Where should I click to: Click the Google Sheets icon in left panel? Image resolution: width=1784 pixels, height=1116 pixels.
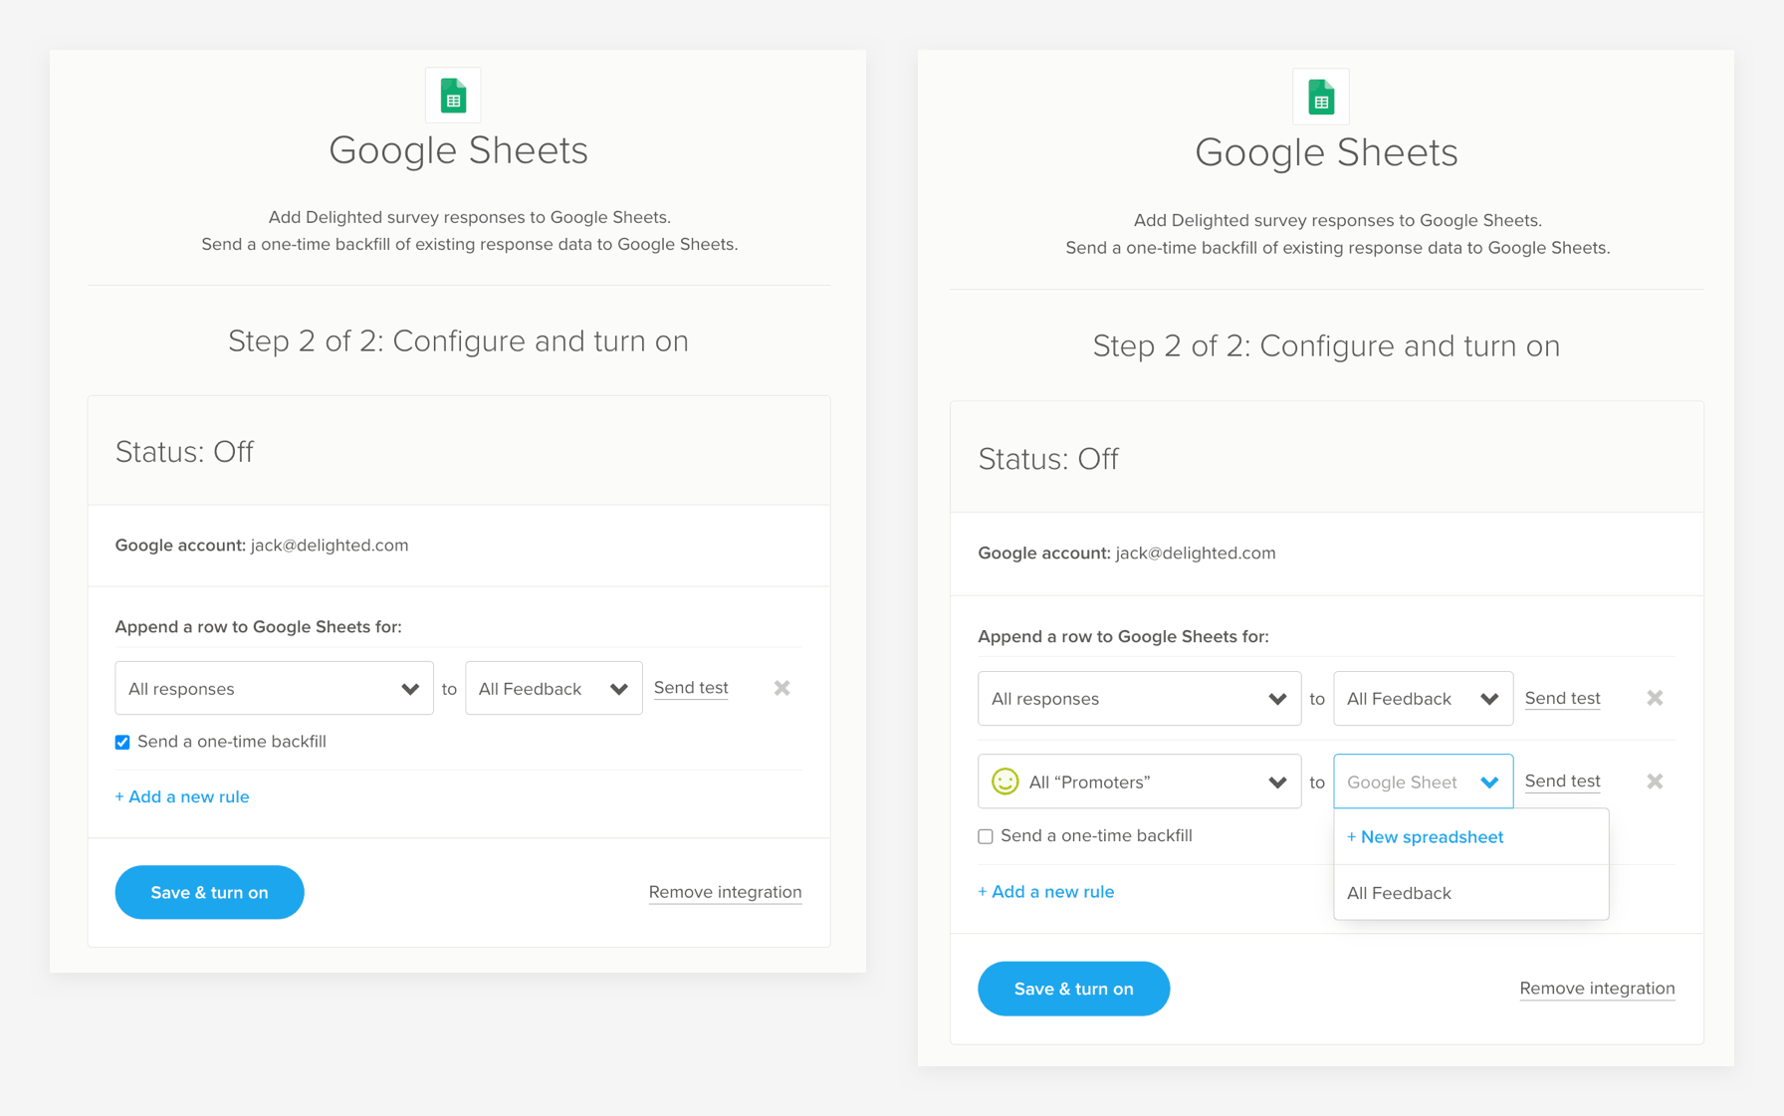(x=453, y=96)
